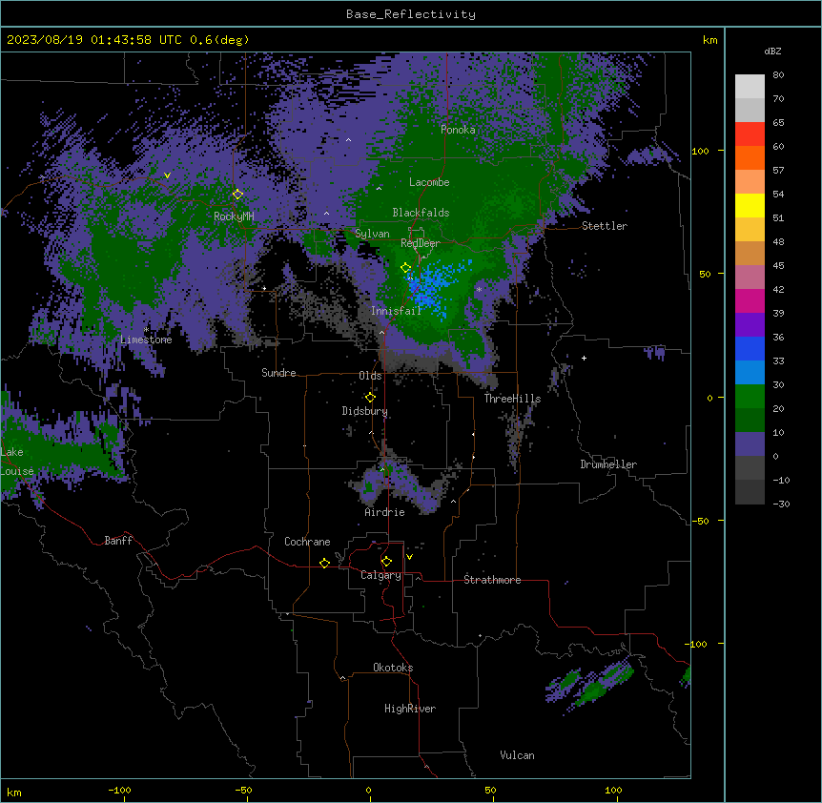This screenshot has height=803, width=822.
Task: Select the brown 48–45 dBZ legend swatch
Action: [750, 253]
